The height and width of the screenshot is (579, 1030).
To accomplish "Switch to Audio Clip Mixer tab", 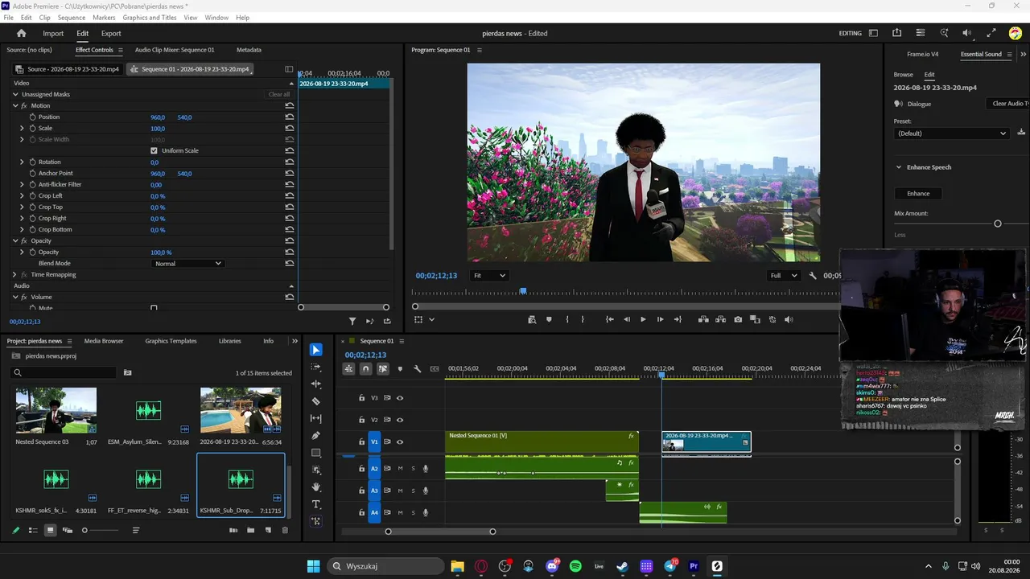I will pyautogui.click(x=175, y=50).
